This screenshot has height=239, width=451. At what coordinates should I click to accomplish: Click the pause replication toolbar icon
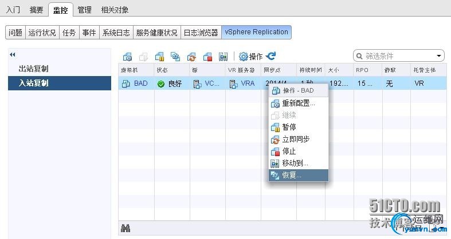pos(159,57)
